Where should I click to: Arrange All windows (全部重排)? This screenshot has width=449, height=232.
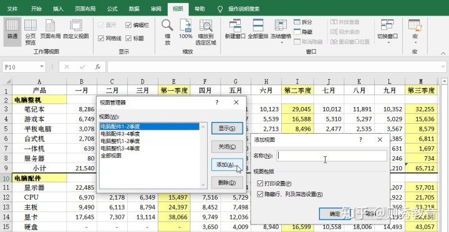[x=258, y=29]
